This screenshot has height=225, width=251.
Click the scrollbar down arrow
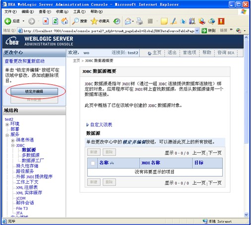pos(246,215)
